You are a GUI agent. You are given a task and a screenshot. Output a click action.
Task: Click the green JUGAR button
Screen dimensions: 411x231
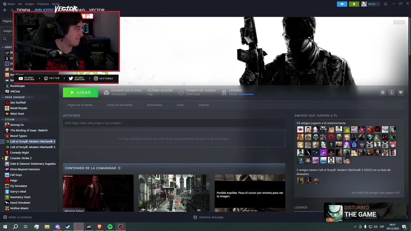pos(81,92)
